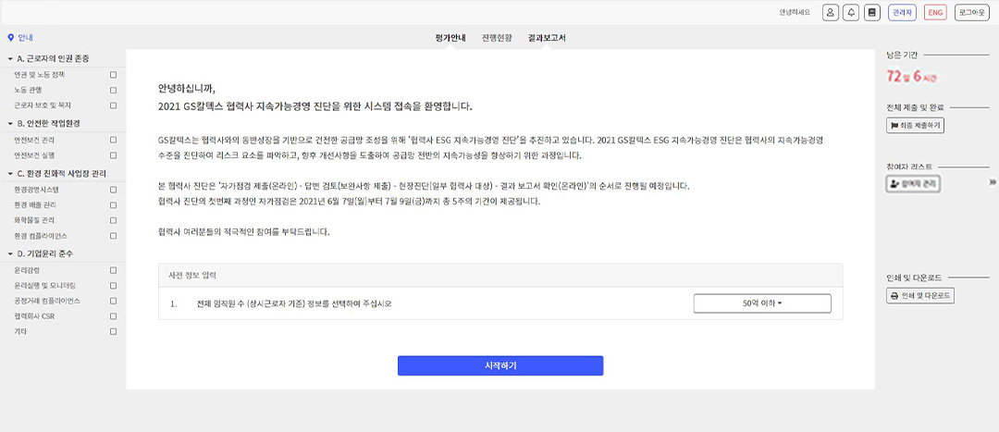Click question text 전체 임직원 수
This screenshot has width=999, height=432.
[x=294, y=304]
